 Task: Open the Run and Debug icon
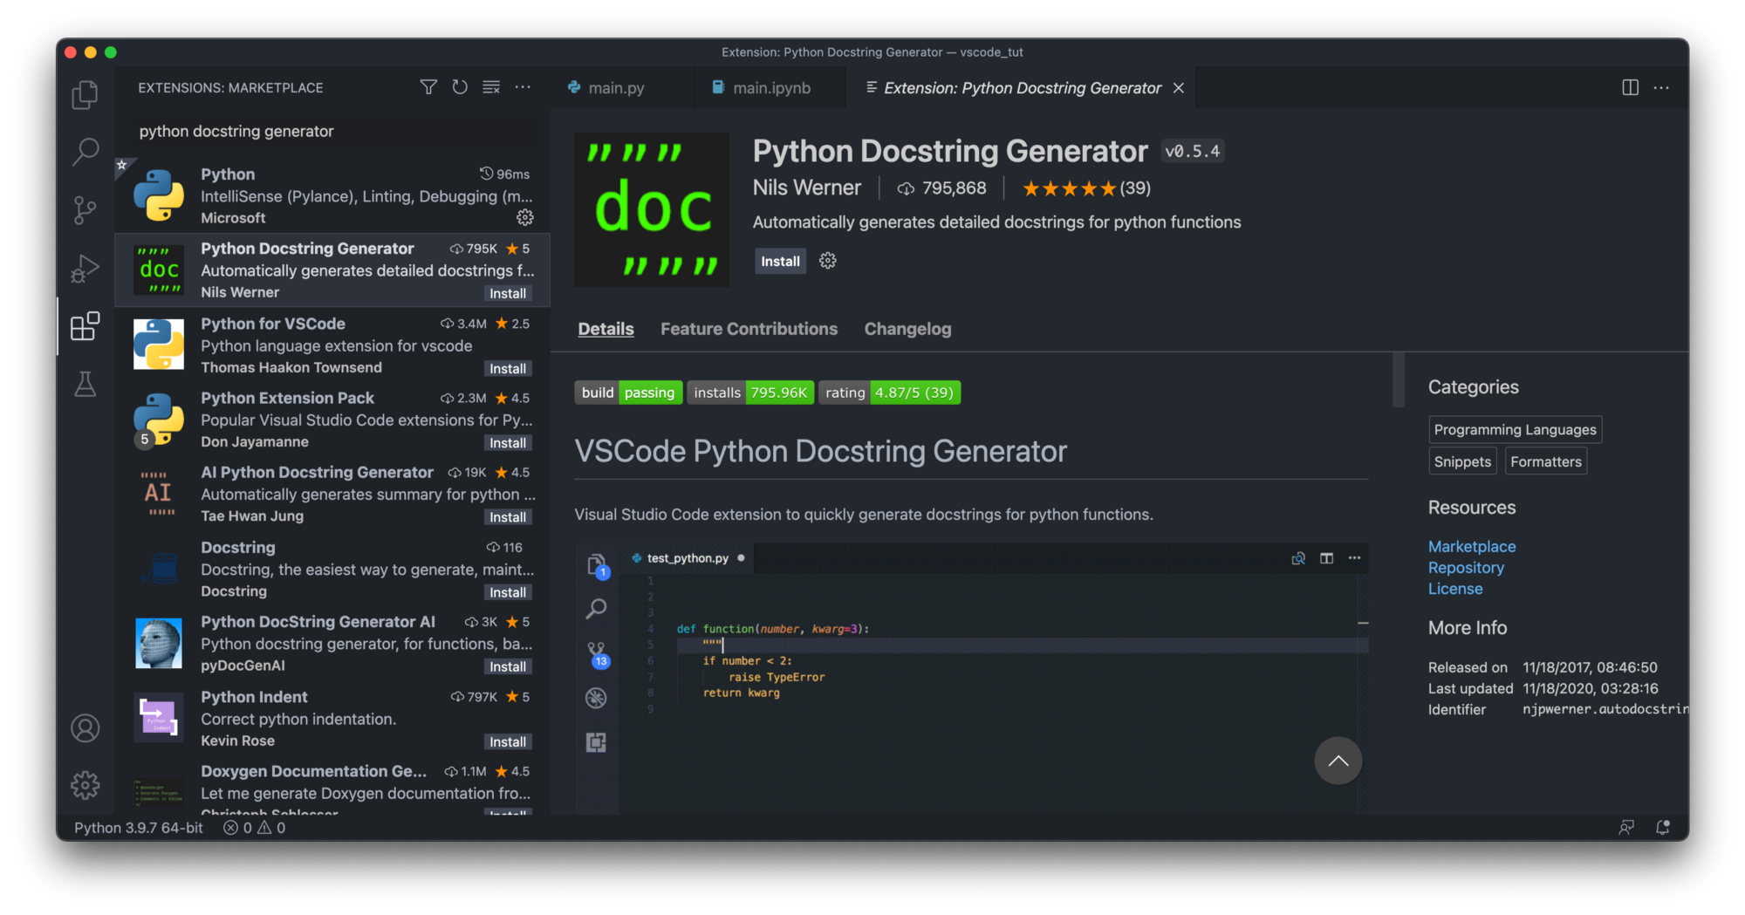click(85, 268)
